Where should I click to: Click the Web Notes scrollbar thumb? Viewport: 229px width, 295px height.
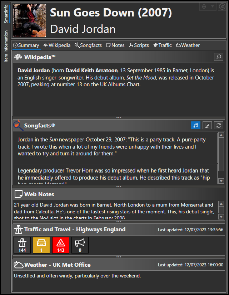(x=221, y=210)
